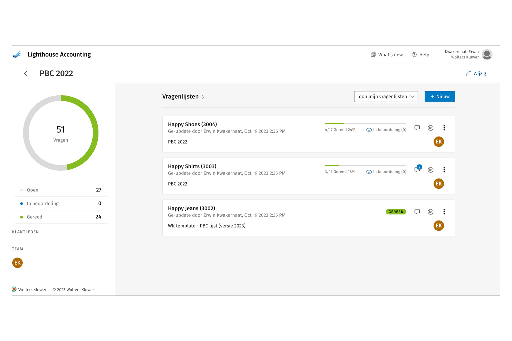Image resolution: width=512 pixels, height=341 pixels.
Task: Toggle In beoordeling eye on Happy Shirts
Action: [x=369, y=172]
